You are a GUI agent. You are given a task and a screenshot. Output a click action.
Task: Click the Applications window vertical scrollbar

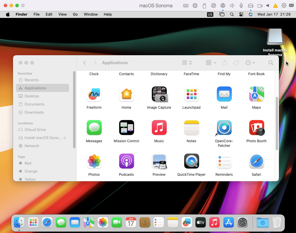click(277, 123)
